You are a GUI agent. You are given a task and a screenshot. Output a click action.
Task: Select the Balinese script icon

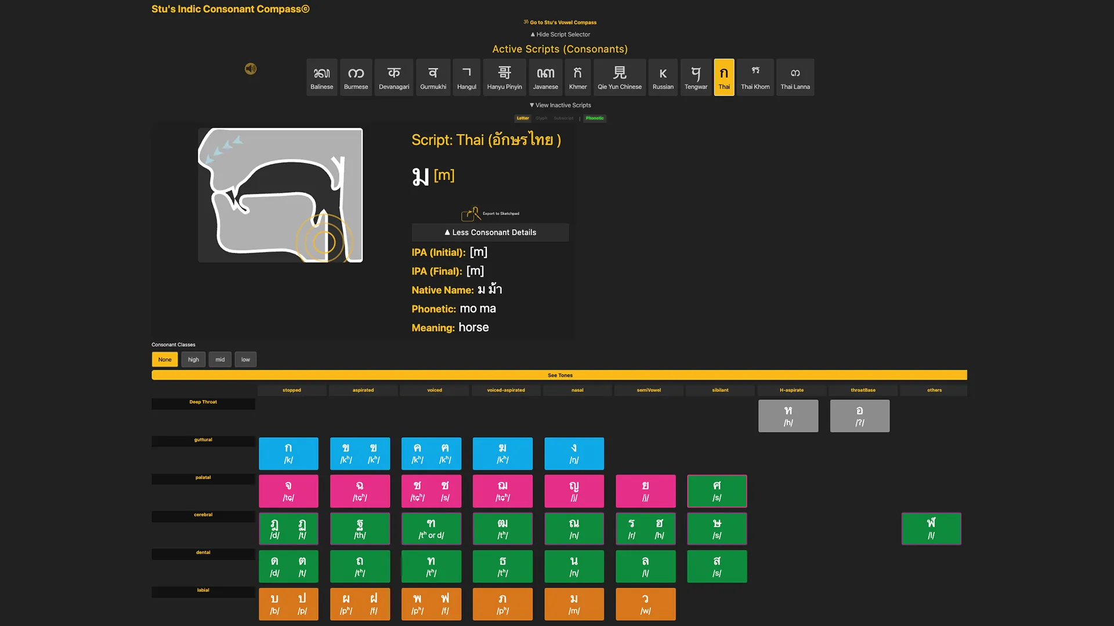(x=321, y=77)
